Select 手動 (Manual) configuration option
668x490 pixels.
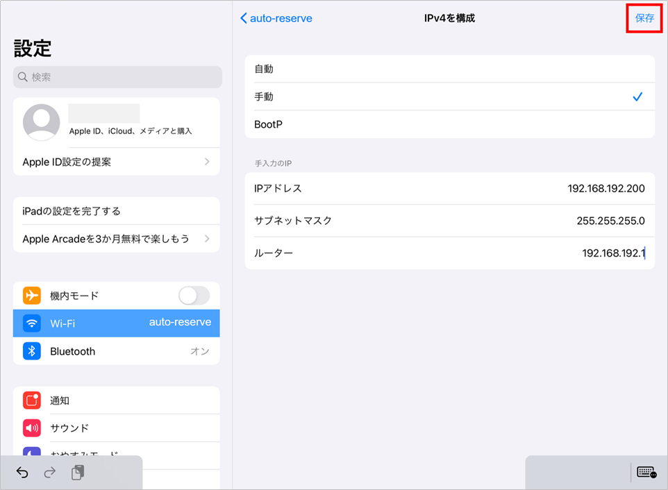[x=449, y=97]
